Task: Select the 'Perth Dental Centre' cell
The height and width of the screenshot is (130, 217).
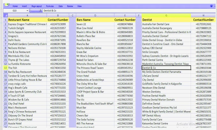Action: coord(166,60)
